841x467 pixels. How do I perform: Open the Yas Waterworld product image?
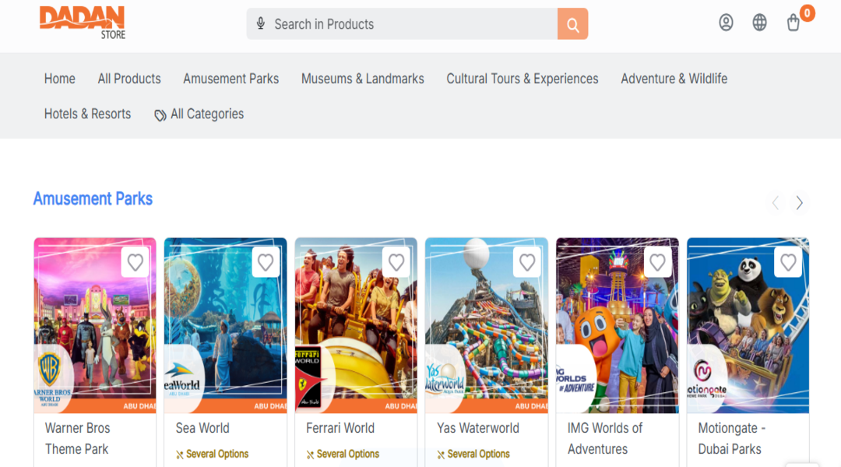click(x=487, y=325)
